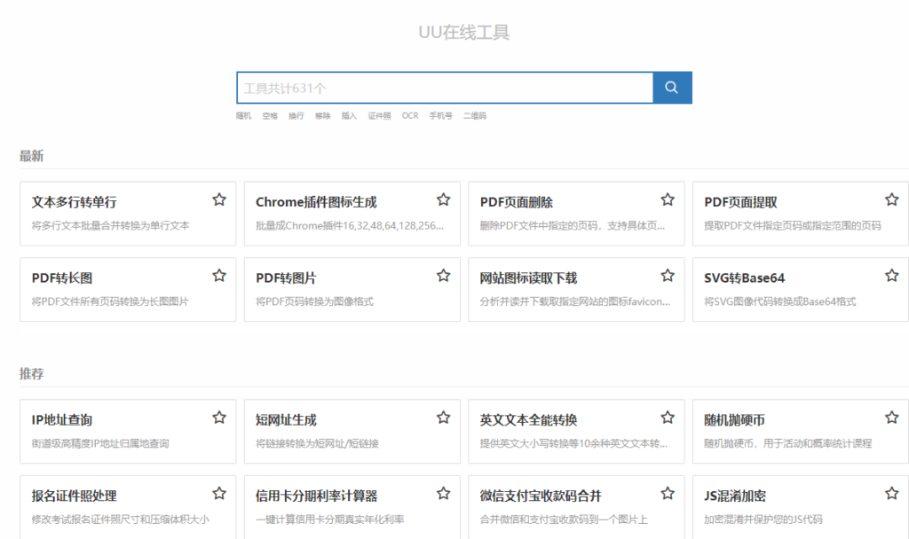Image resolution: width=909 pixels, height=539 pixels.
Task: Open 信用卡分期利率计算器 tool
Action: pyautogui.click(x=337, y=506)
